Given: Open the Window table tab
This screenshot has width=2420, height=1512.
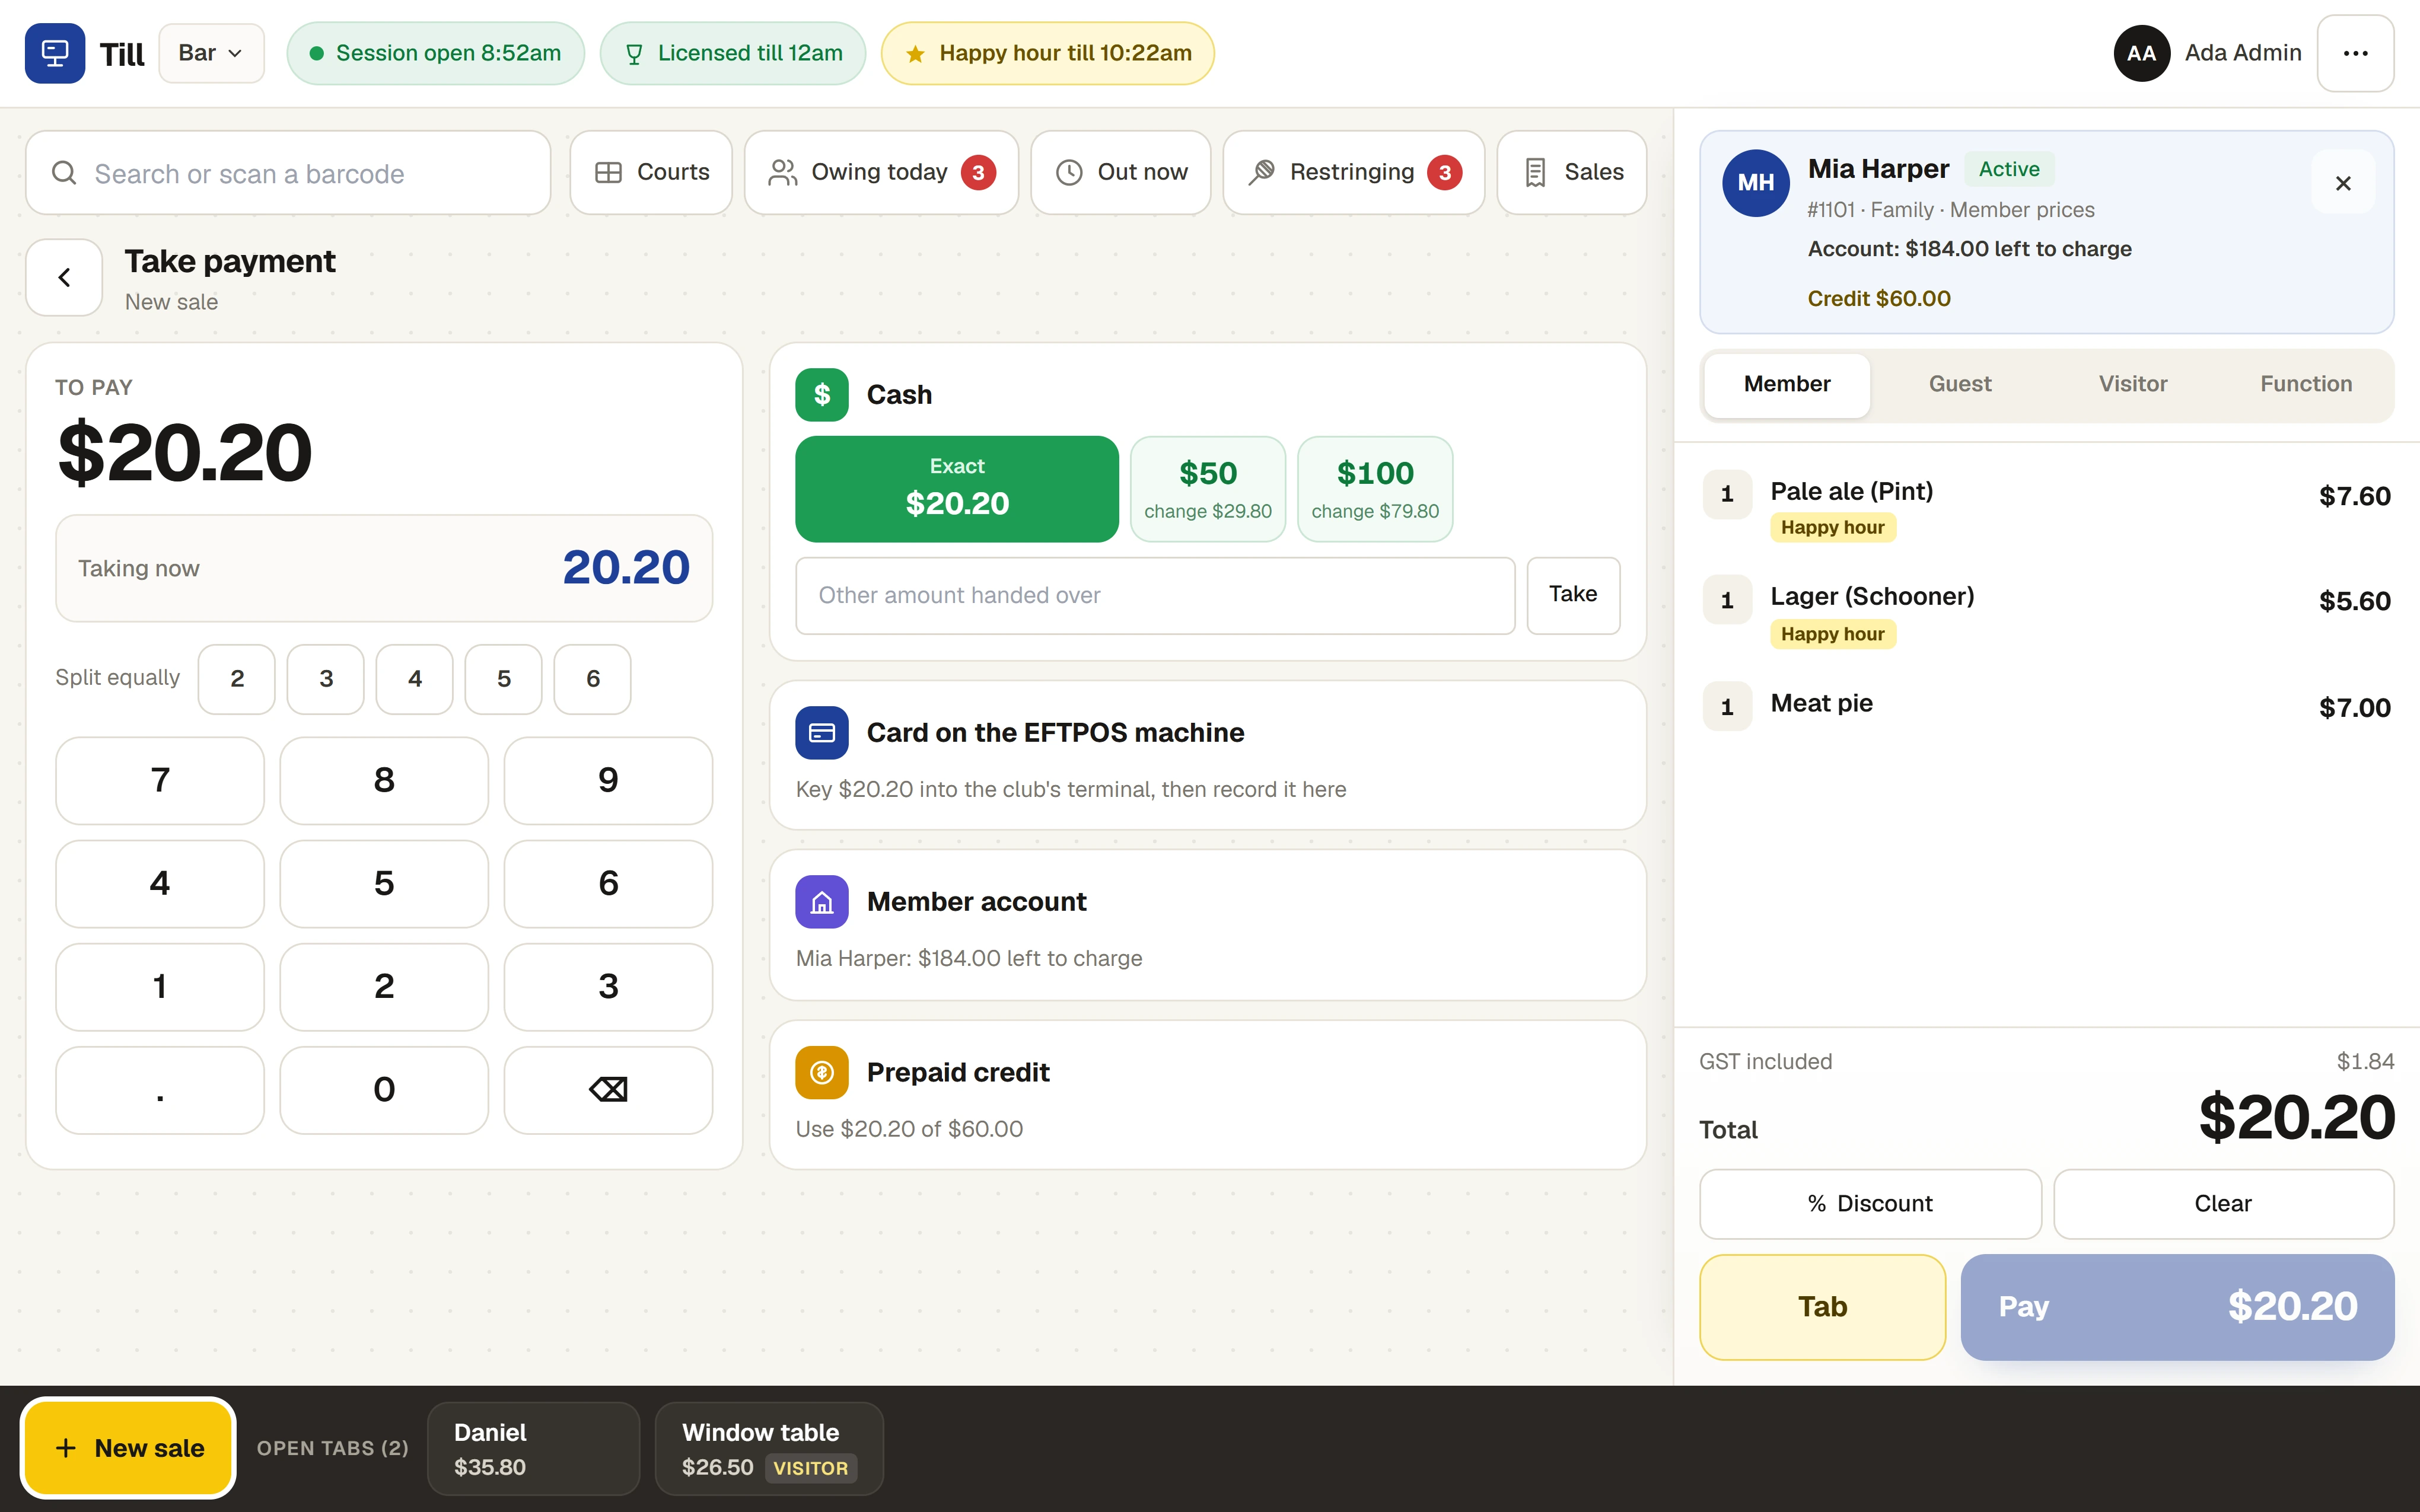Looking at the screenshot, I should 769,1449.
